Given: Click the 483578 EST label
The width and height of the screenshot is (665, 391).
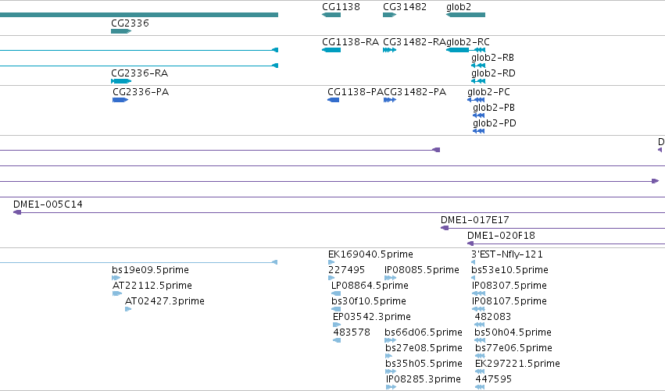Looking at the screenshot, I should (352, 332).
